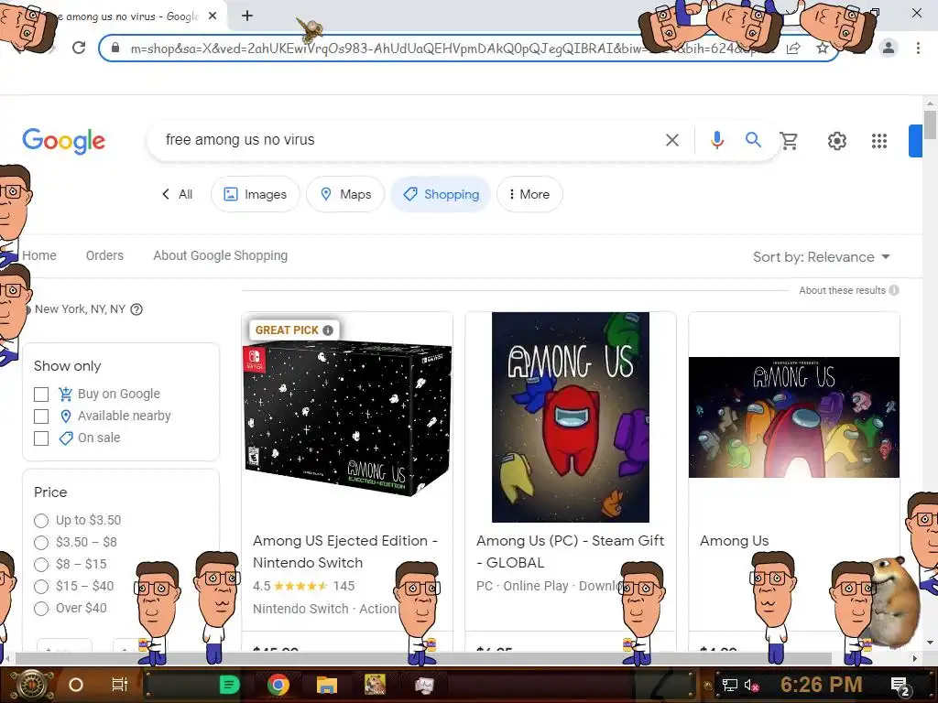Click the vertical page scrollbar thumb

click(x=931, y=124)
